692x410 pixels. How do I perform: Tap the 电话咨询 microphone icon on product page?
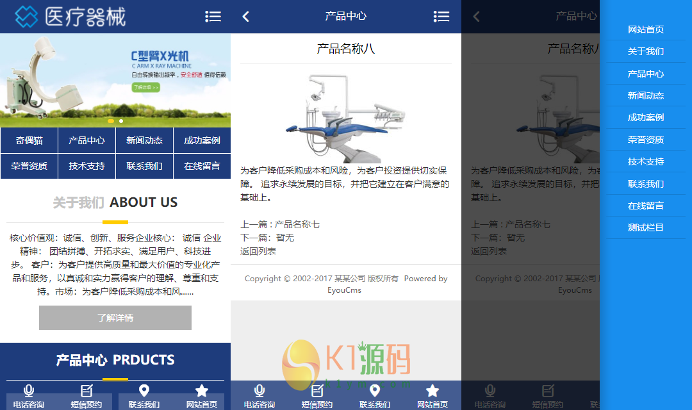[x=259, y=391]
